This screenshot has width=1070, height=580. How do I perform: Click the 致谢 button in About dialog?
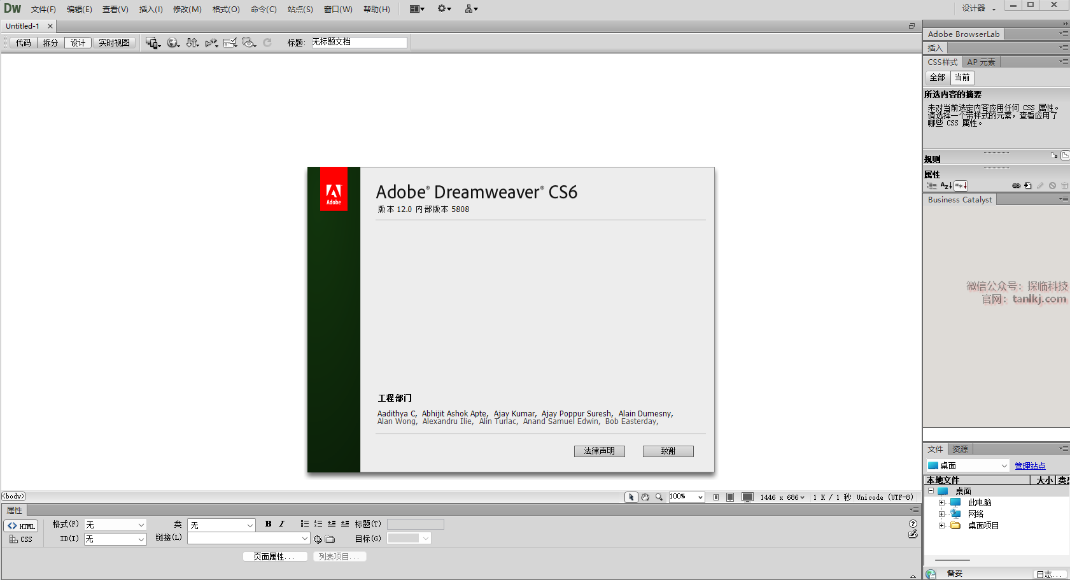click(668, 451)
